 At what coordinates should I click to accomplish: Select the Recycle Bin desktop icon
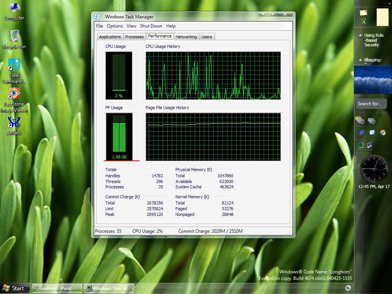click(14, 39)
